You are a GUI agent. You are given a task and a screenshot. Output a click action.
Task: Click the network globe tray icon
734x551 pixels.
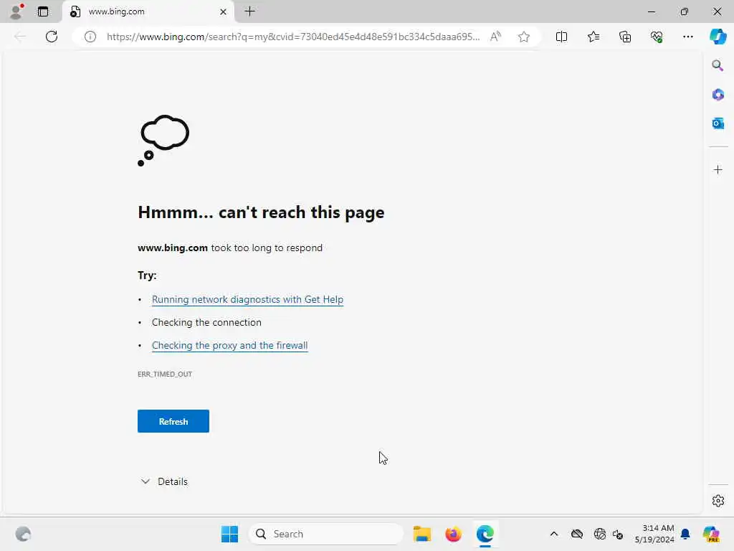coord(599,534)
